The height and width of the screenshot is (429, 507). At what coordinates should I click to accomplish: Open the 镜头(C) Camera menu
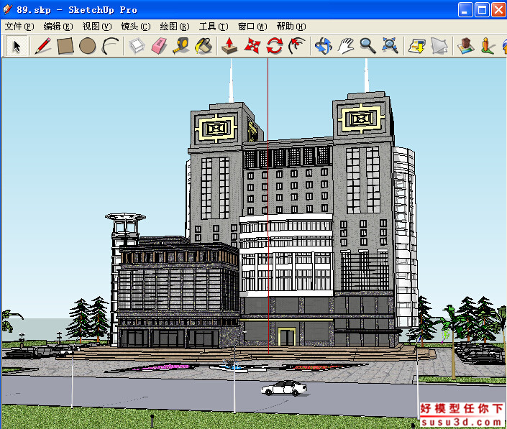click(136, 27)
